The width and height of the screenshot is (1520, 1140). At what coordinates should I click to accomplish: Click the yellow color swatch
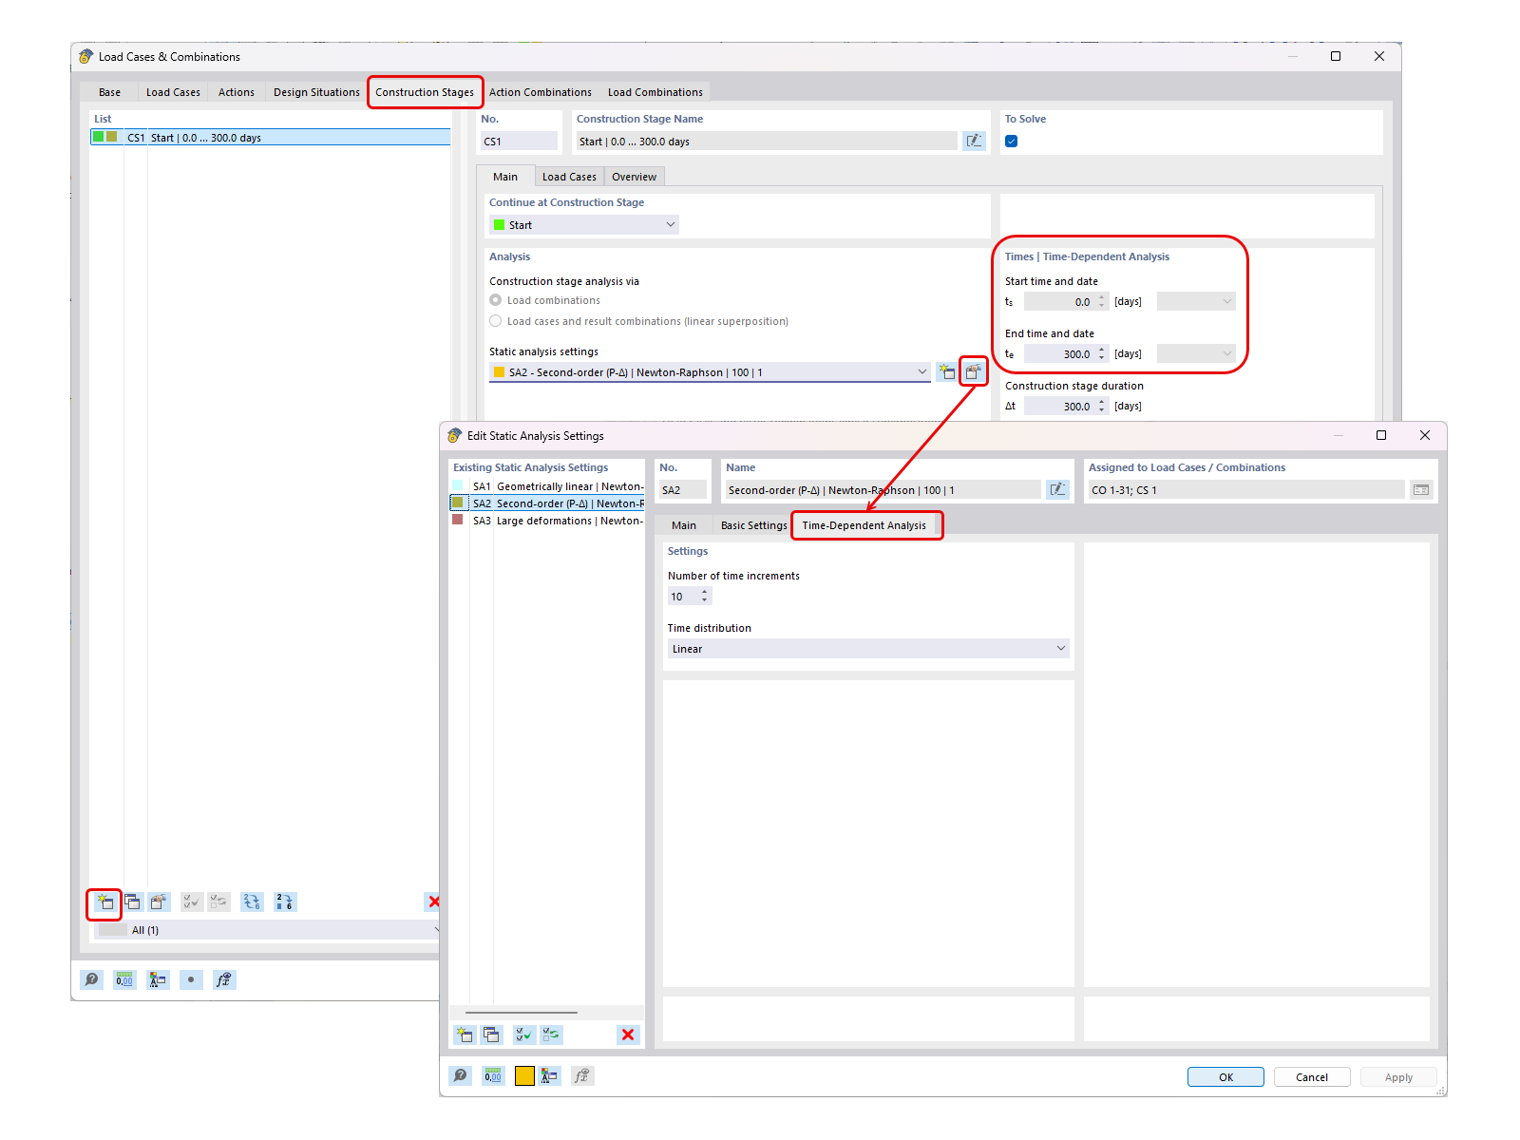pyautogui.click(x=523, y=1075)
